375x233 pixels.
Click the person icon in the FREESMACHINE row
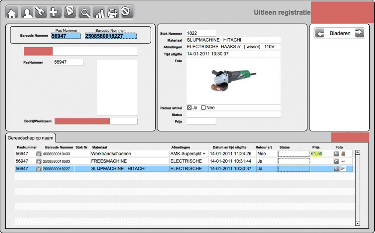(x=39, y=161)
